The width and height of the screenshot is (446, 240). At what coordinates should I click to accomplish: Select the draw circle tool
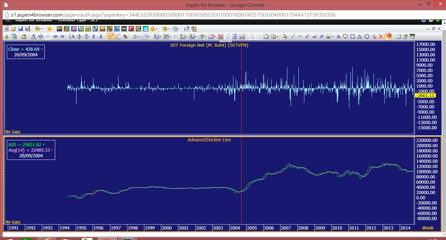coord(367,36)
